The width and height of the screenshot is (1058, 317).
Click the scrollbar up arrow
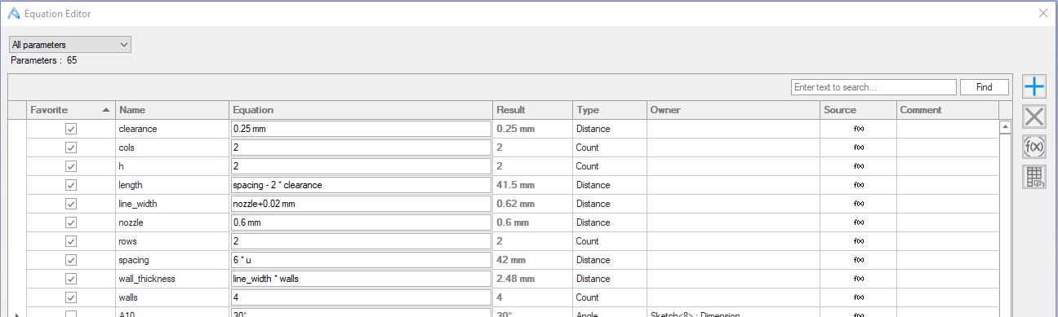point(1005,126)
